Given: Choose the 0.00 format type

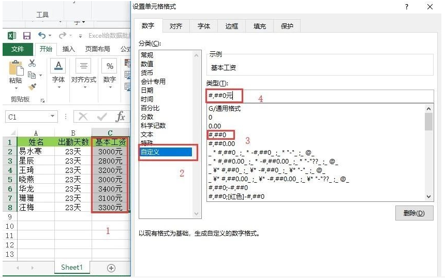Looking at the screenshot, I should coord(215,126).
